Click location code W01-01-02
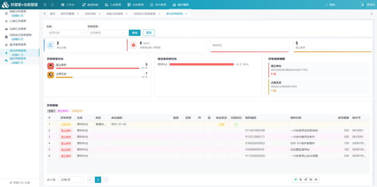Screen dimensions: 377x187 coord(119,124)
